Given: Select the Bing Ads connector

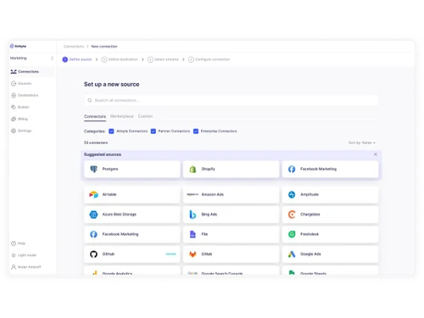Looking at the screenshot, I should click(232, 215).
